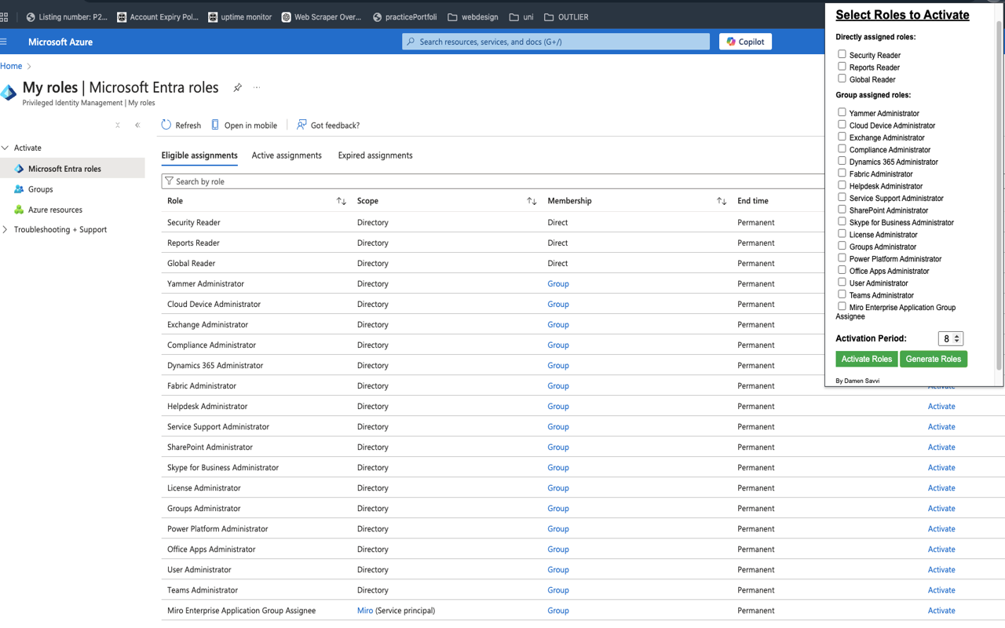
Task: Check the Global Reader checkbox
Action: point(842,78)
